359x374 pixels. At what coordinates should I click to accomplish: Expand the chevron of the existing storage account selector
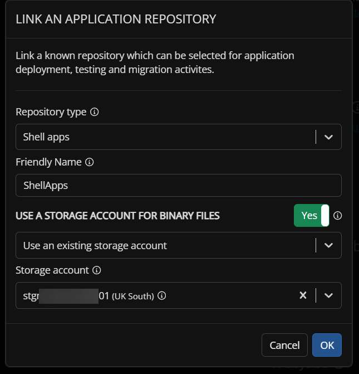click(x=328, y=245)
